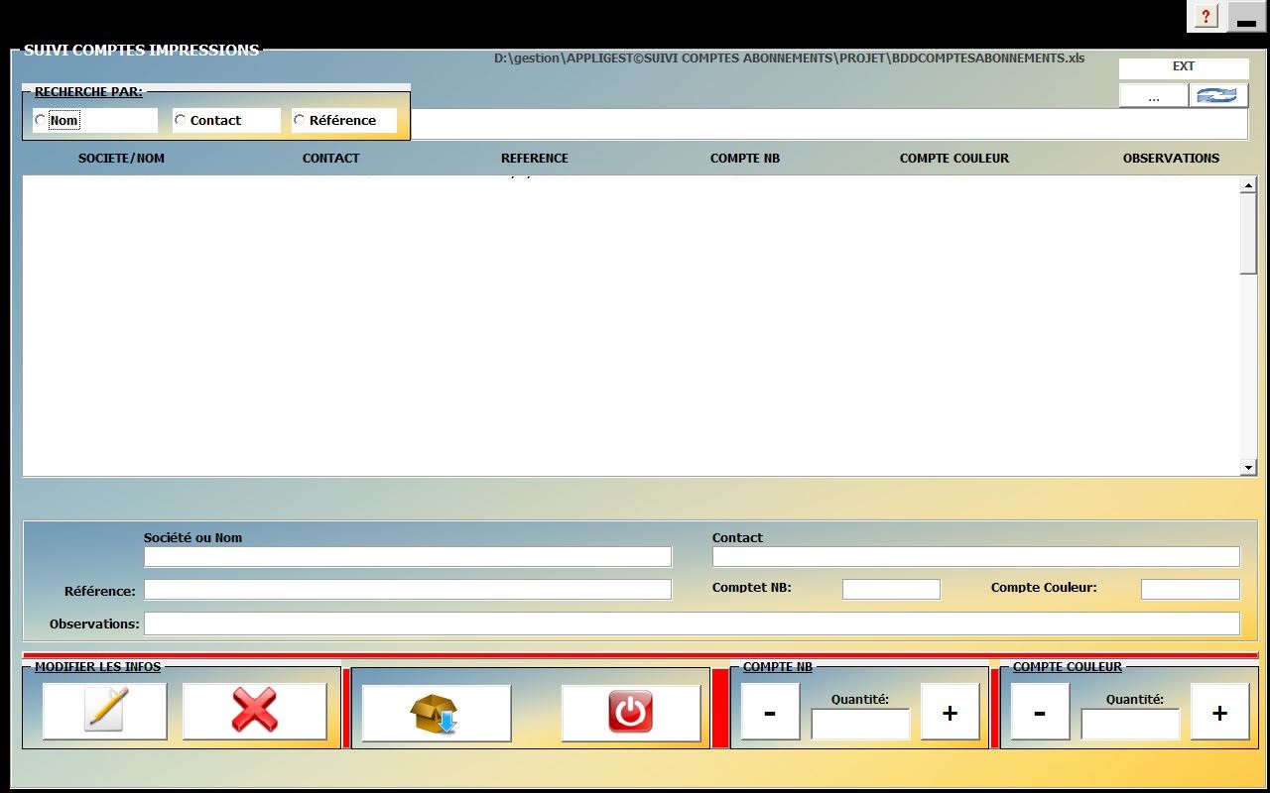The image size is (1270, 793).
Task: Click the list scroll down arrow
Action: click(x=1248, y=467)
